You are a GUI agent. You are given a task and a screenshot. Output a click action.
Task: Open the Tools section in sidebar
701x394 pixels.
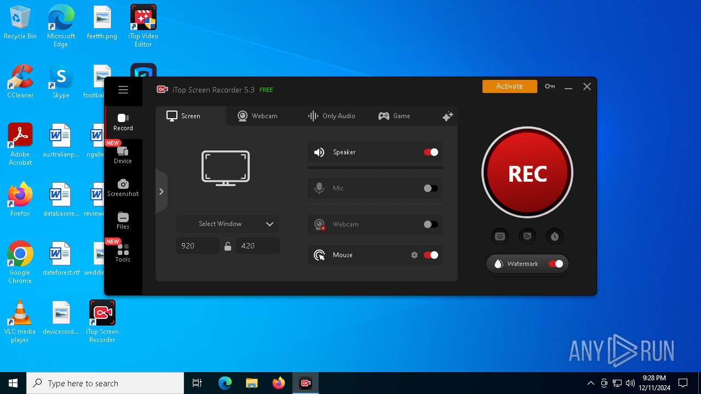pyautogui.click(x=123, y=254)
